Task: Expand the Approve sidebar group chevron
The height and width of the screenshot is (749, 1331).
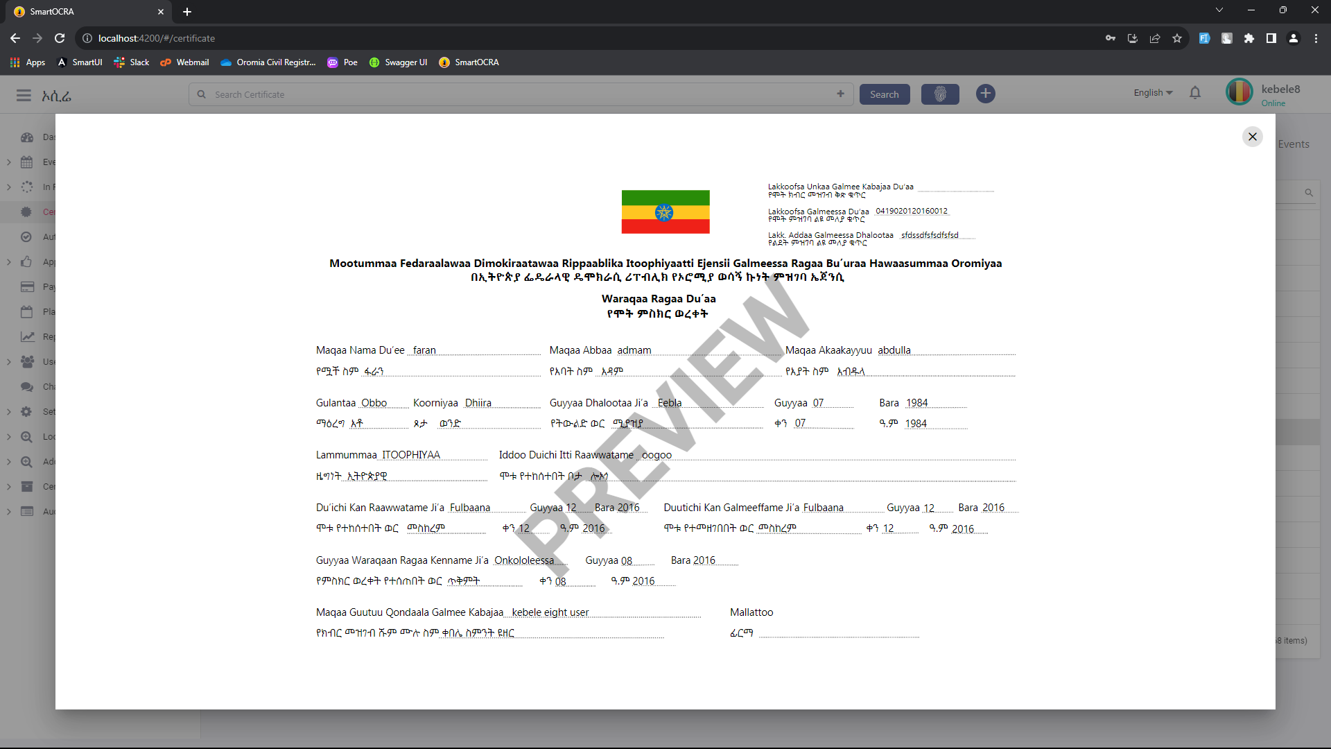Action: tap(8, 262)
